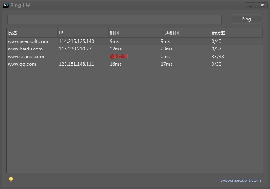Sort by the 平均时间 column header
Screen dimensions: 270x189
tap(185, 33)
